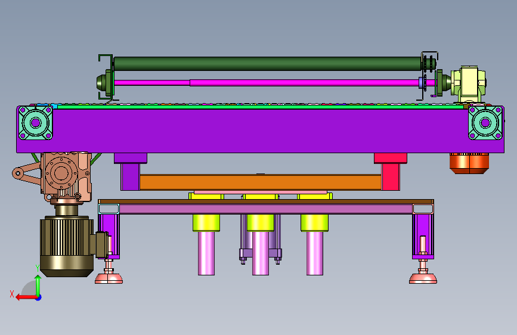Select the purple support bracket on the left
The height and width of the screenshot is (335, 517).
point(130,172)
